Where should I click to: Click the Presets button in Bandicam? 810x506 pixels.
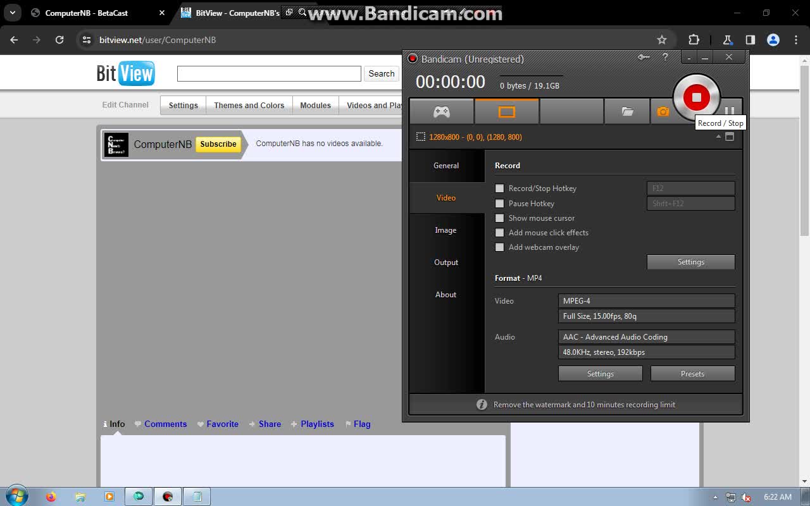pyautogui.click(x=693, y=374)
